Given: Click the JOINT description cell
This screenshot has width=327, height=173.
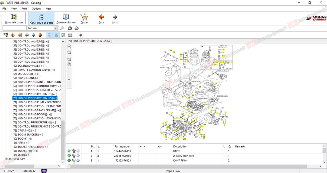Looking at the screenshot, I should click(197, 151).
